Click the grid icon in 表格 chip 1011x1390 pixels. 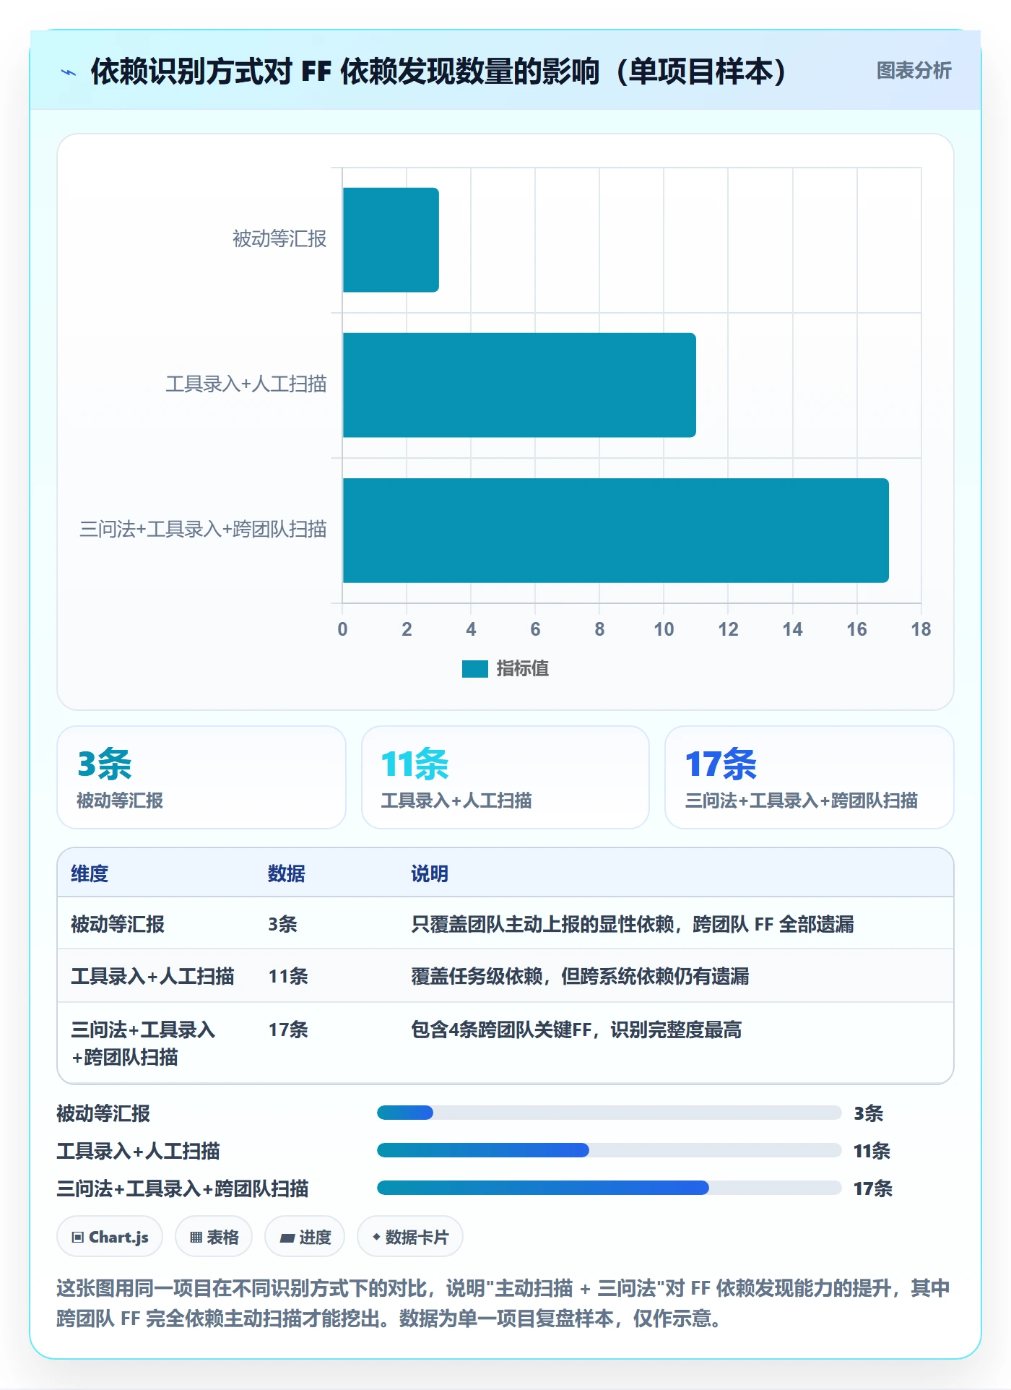pyautogui.click(x=196, y=1237)
